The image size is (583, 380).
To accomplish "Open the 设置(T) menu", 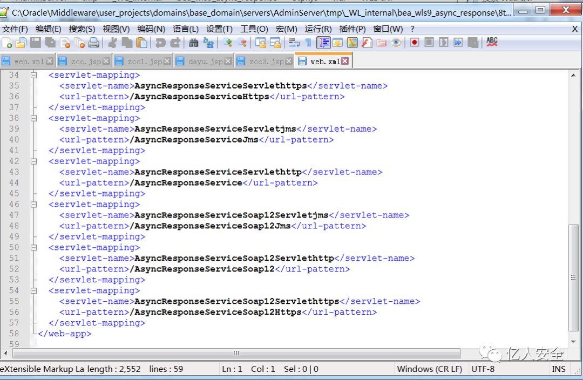I will pos(219,29).
